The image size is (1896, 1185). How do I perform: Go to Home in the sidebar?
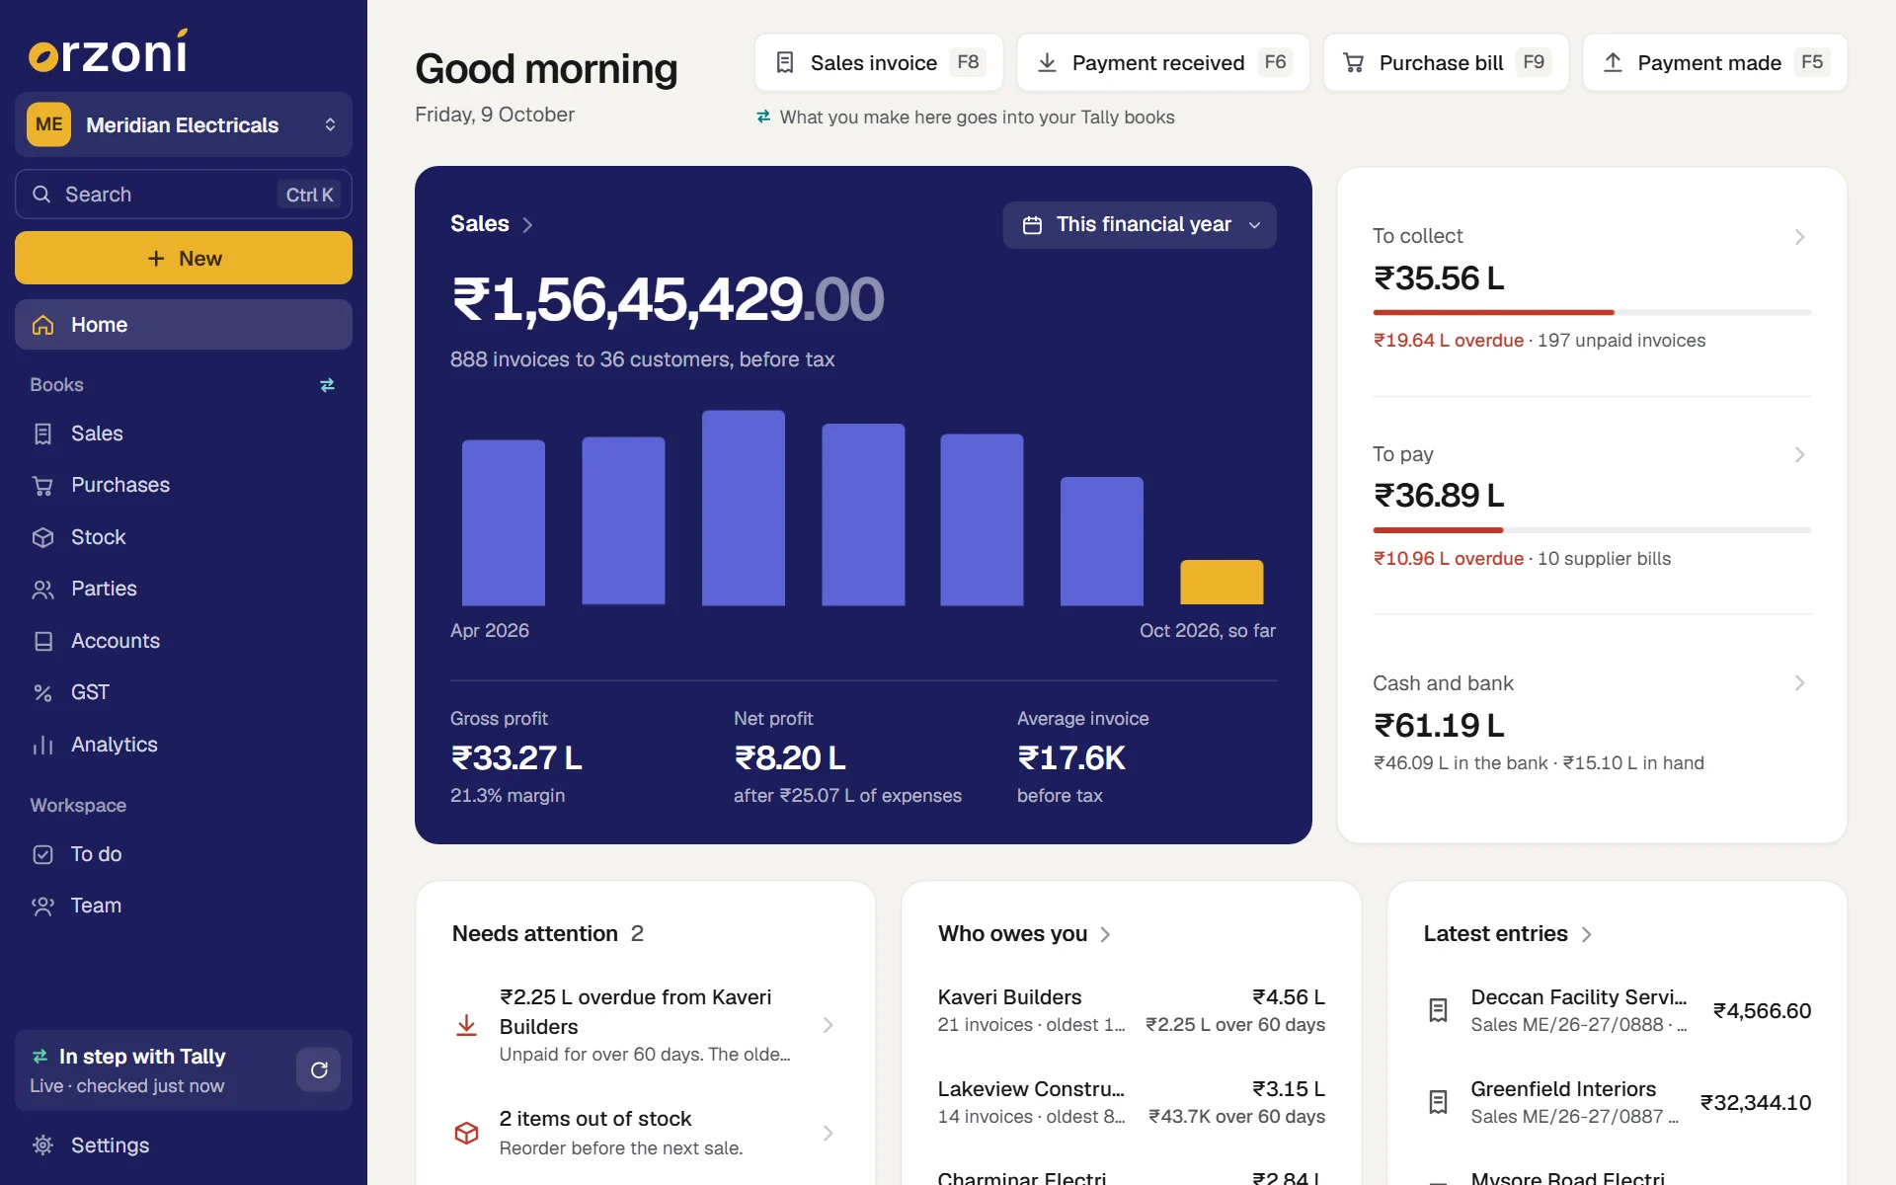[x=184, y=325]
